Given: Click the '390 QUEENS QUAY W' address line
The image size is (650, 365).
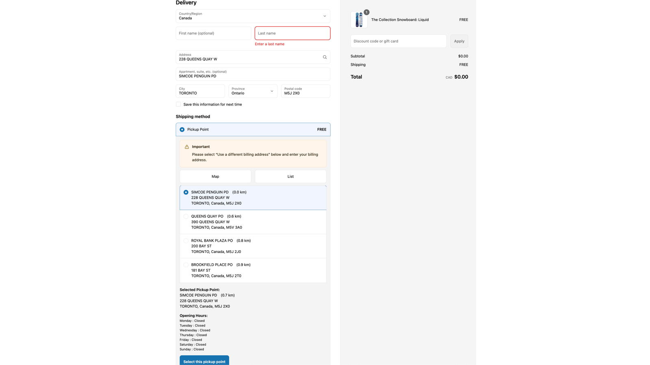Looking at the screenshot, I should click(210, 222).
